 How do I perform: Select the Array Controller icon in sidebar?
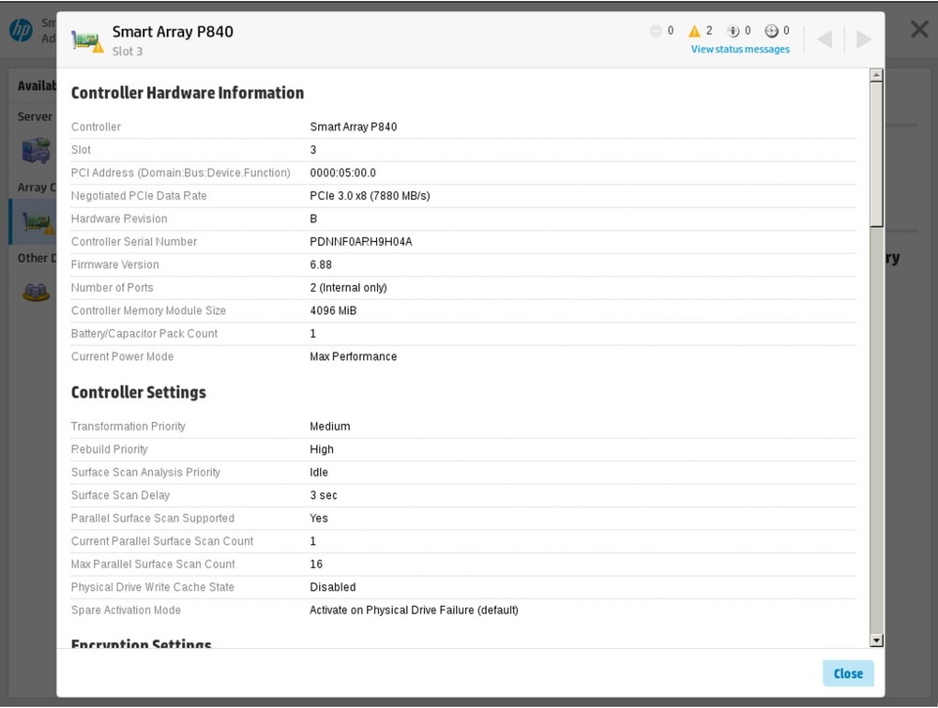point(36,222)
